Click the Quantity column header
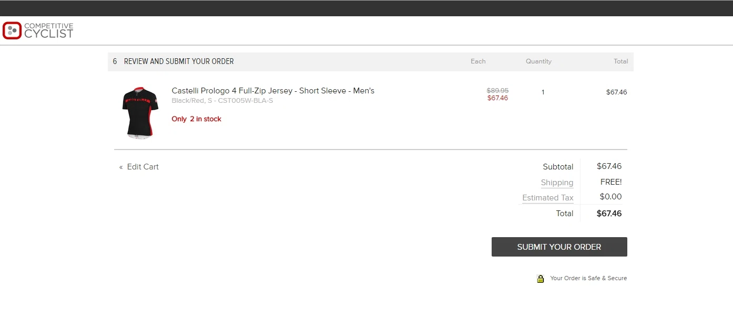 pyautogui.click(x=538, y=61)
